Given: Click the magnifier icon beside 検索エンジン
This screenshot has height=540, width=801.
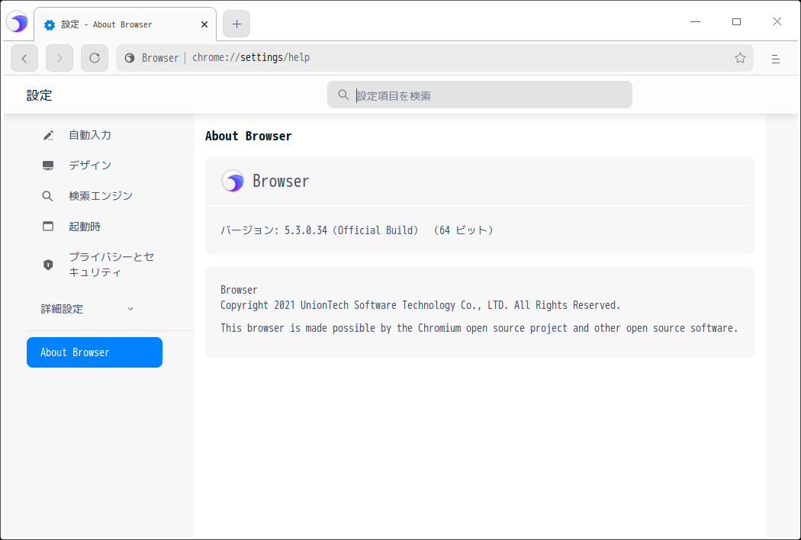Looking at the screenshot, I should (x=47, y=196).
